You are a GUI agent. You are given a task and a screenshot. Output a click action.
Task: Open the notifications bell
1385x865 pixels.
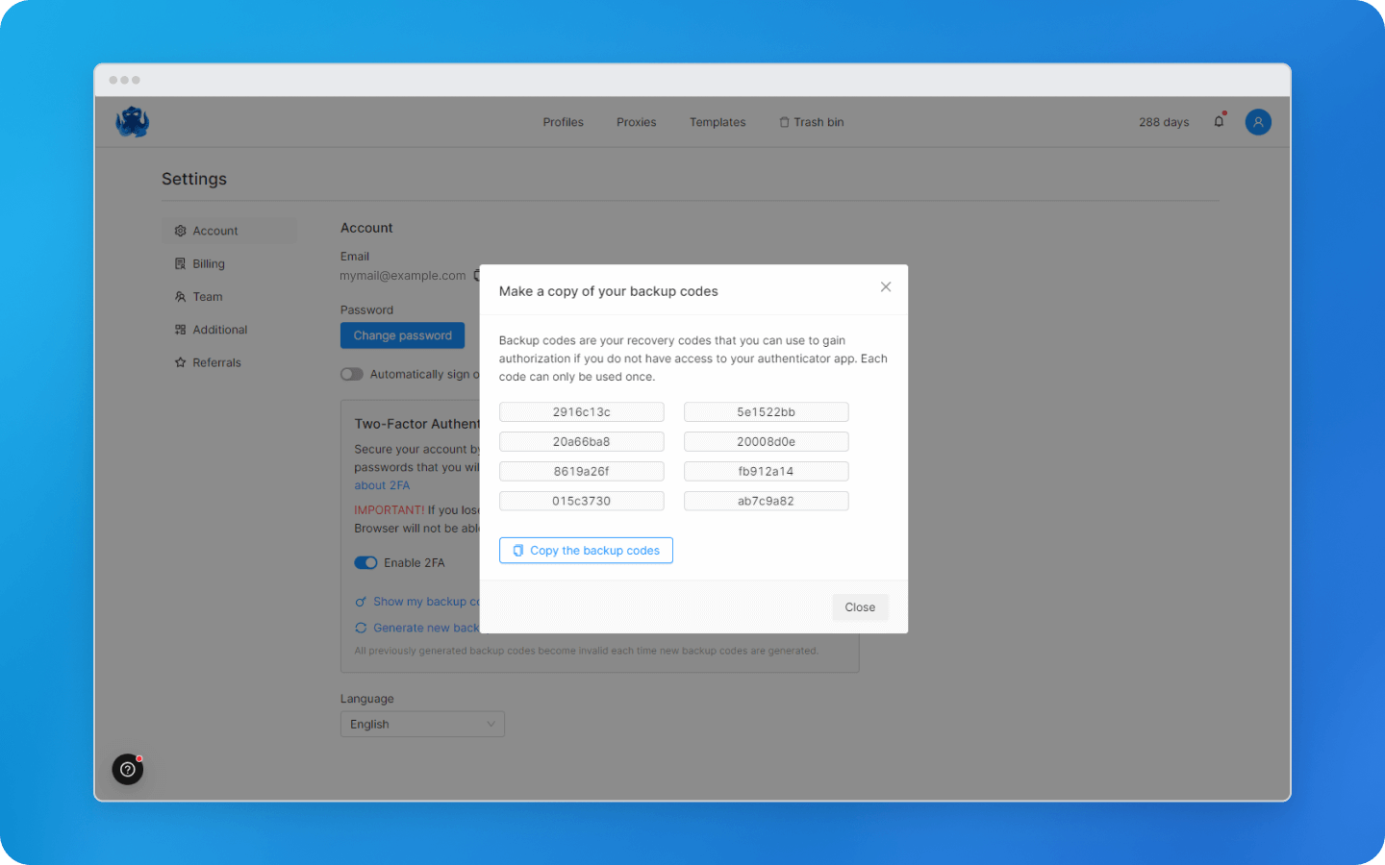tap(1219, 121)
